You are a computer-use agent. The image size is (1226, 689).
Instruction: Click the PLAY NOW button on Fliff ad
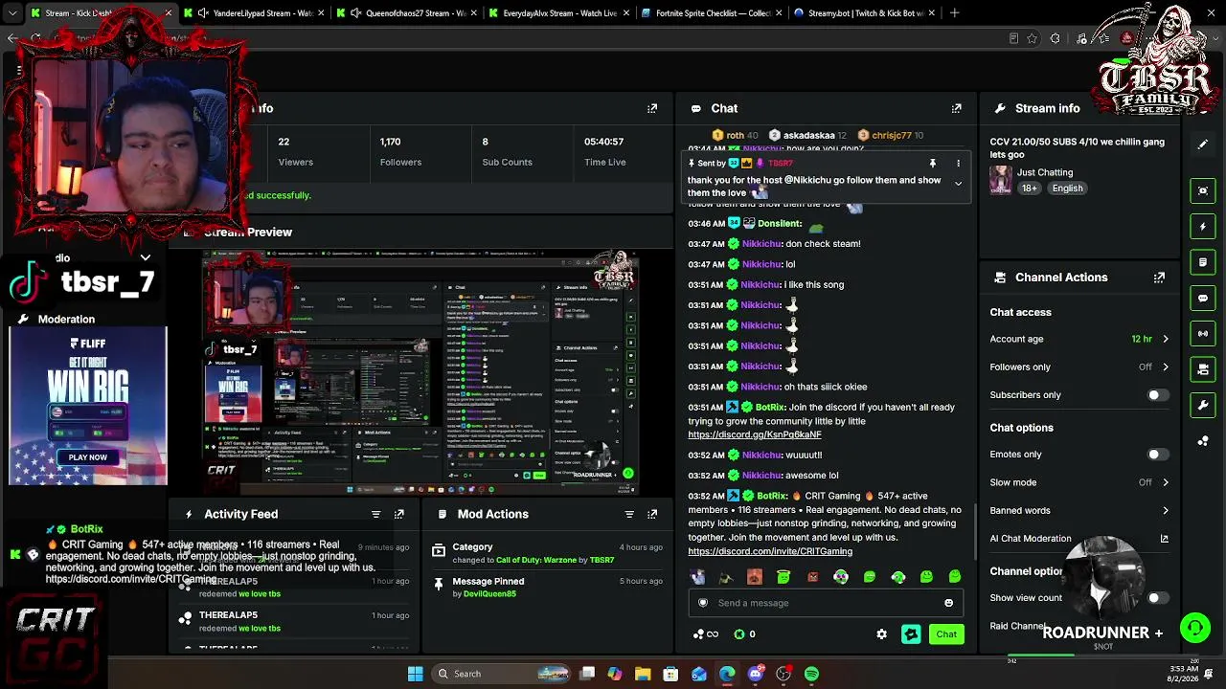click(87, 457)
